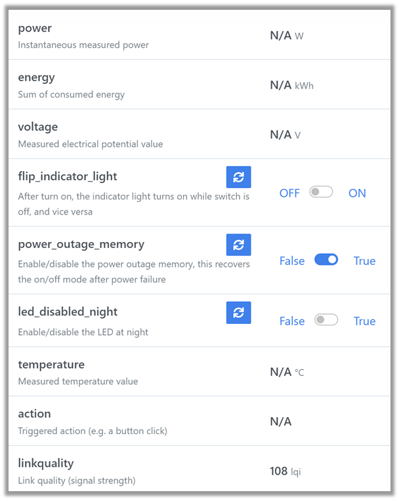Click the energy row title
Screen dimensions: 399x501
tap(36, 77)
